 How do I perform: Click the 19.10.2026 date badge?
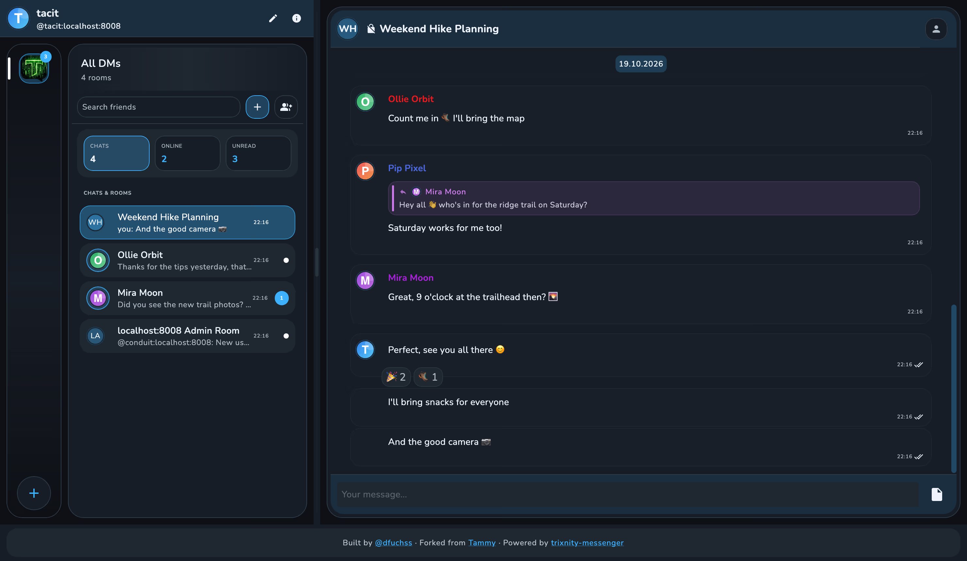pos(640,64)
